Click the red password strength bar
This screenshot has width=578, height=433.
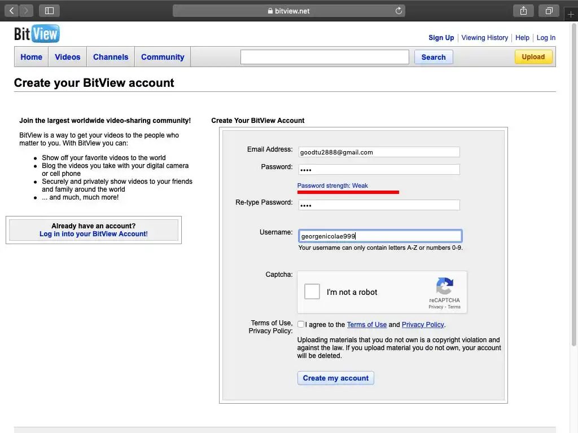(x=348, y=192)
